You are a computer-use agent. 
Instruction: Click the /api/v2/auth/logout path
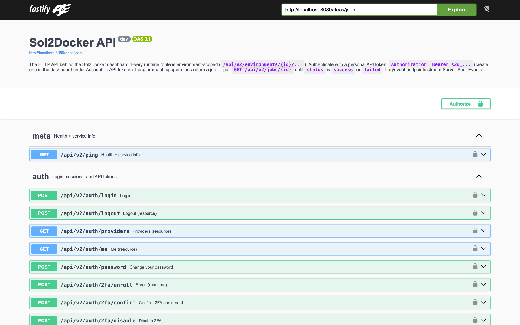(90, 213)
